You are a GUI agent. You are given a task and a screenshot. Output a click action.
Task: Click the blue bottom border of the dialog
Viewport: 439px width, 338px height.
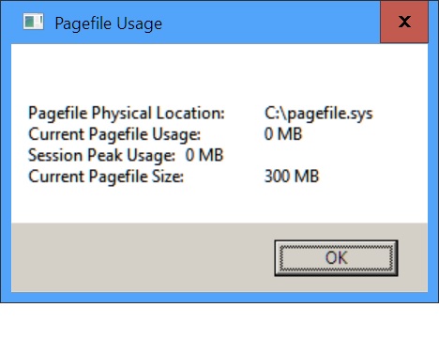coord(219,297)
